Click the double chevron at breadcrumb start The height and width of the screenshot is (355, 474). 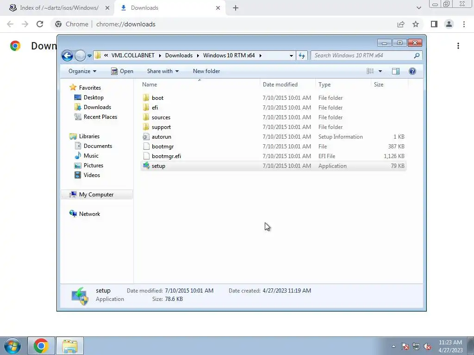coord(106,55)
